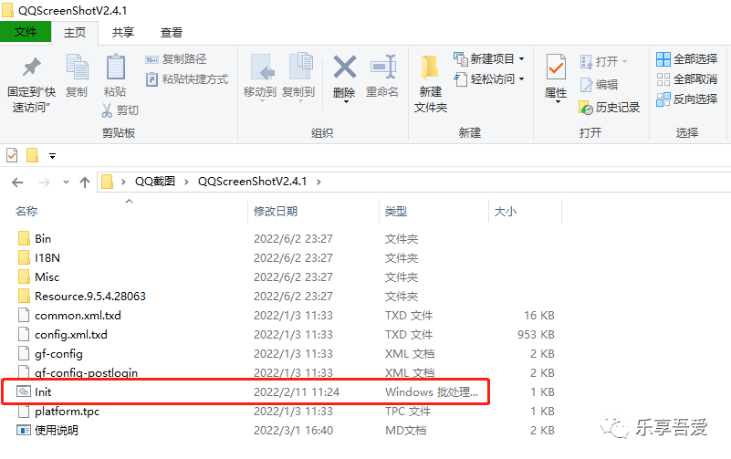This screenshot has height=459, width=731.
Task: Switch to the View (查看) tab
Action: tap(171, 32)
